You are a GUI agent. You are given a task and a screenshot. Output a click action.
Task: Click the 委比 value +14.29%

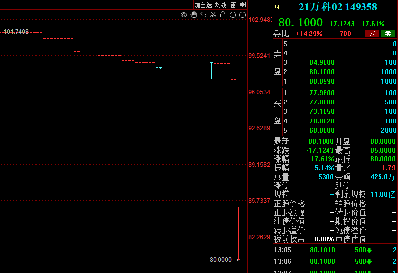308,34
